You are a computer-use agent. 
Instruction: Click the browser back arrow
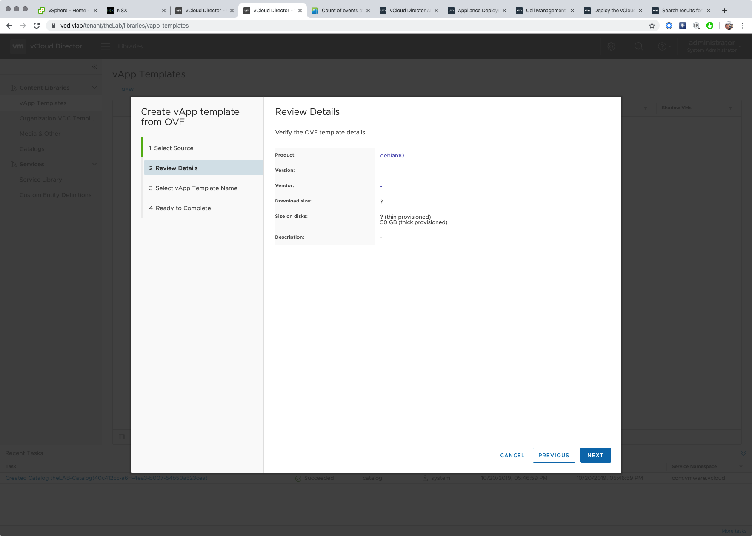coord(9,26)
